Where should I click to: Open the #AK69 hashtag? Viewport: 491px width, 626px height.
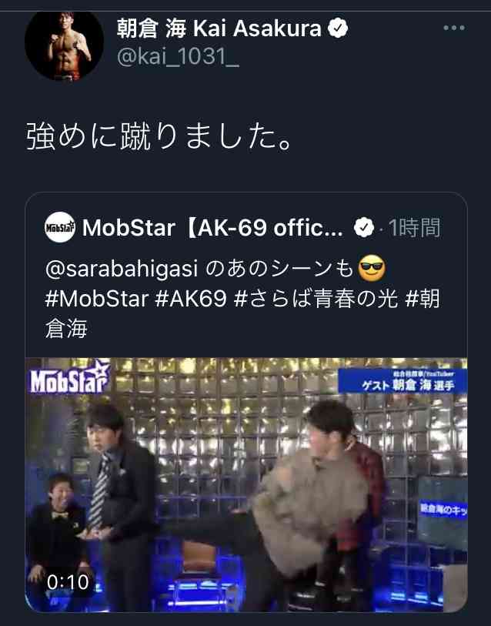point(191,299)
